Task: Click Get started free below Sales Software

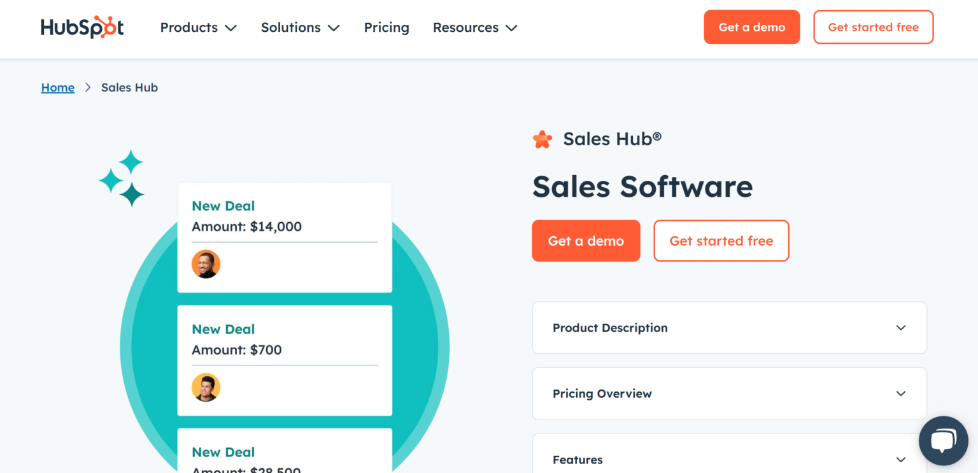Action: coord(721,241)
